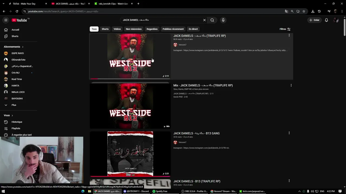Open options for JACK DANIELS حالة ضعف video
Viewport: 346px width, 194px height.
[x=289, y=35]
